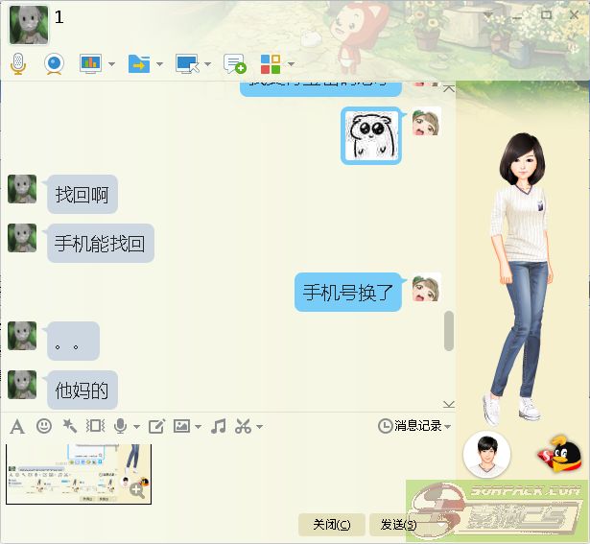Expand the picture icon dropdown arrow
Image resolution: width=590 pixels, height=544 pixels.
[198, 427]
